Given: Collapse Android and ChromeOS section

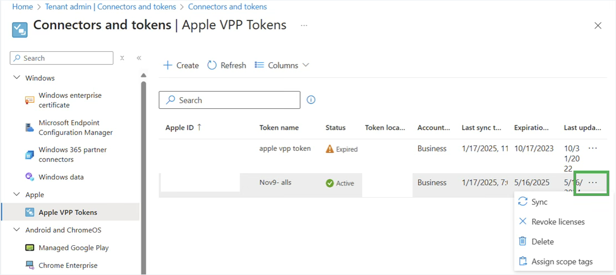Looking at the screenshot, I should (17, 230).
